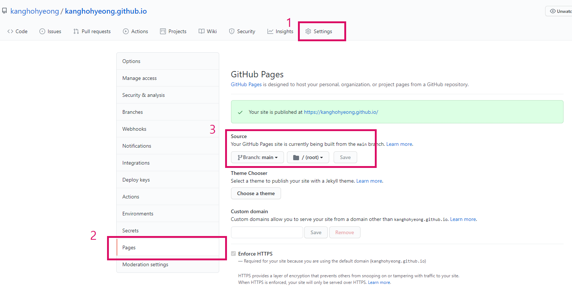Expand the / (root) folder dropdown

308,157
